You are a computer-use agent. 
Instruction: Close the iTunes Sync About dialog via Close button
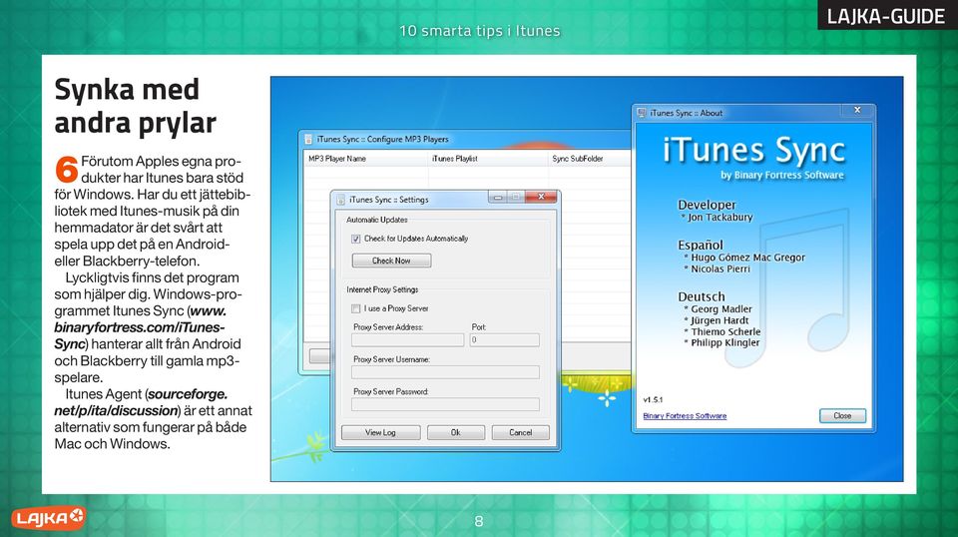click(842, 416)
